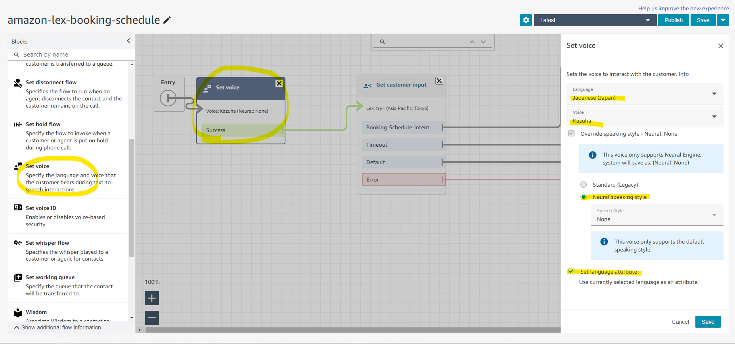The width and height of the screenshot is (735, 344).
Task: Toggle Override speaking style checkbox
Action: tap(571, 134)
